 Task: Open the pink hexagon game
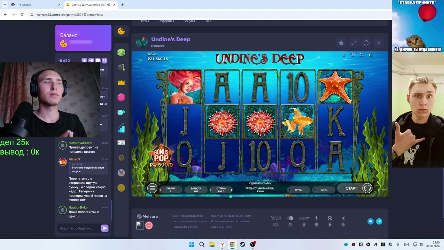(x=121, y=97)
